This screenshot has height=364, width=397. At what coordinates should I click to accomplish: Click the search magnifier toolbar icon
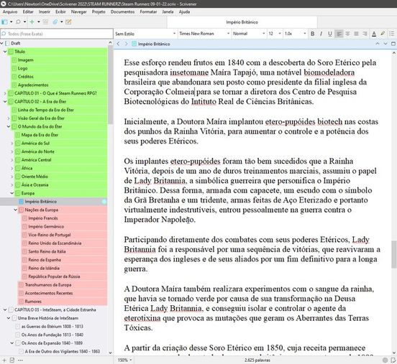[x=18, y=22]
